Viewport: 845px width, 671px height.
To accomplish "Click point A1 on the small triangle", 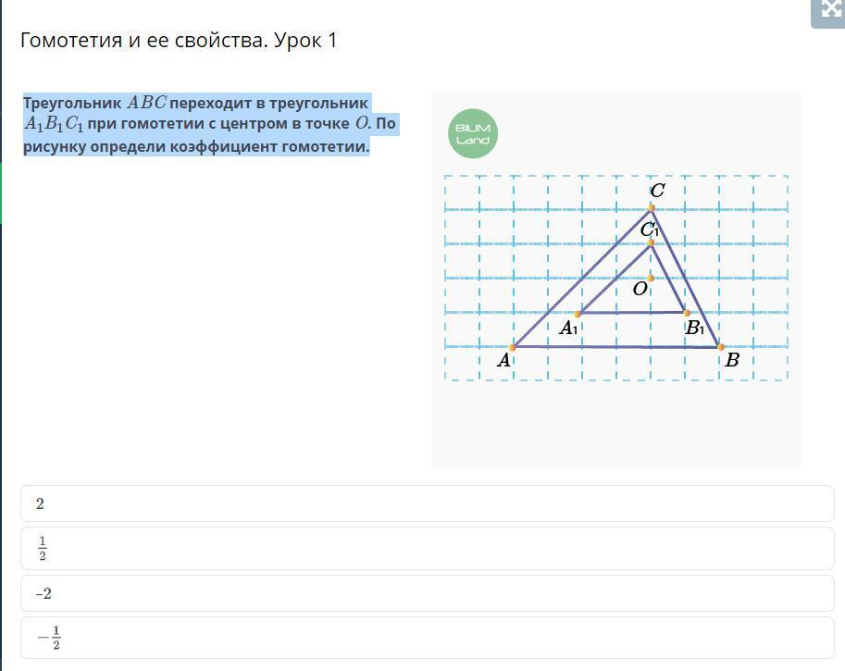I will pyautogui.click(x=578, y=314).
